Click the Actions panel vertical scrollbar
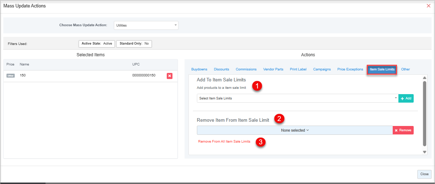Image resolution: width=435 pixels, height=184 pixels. [424, 113]
